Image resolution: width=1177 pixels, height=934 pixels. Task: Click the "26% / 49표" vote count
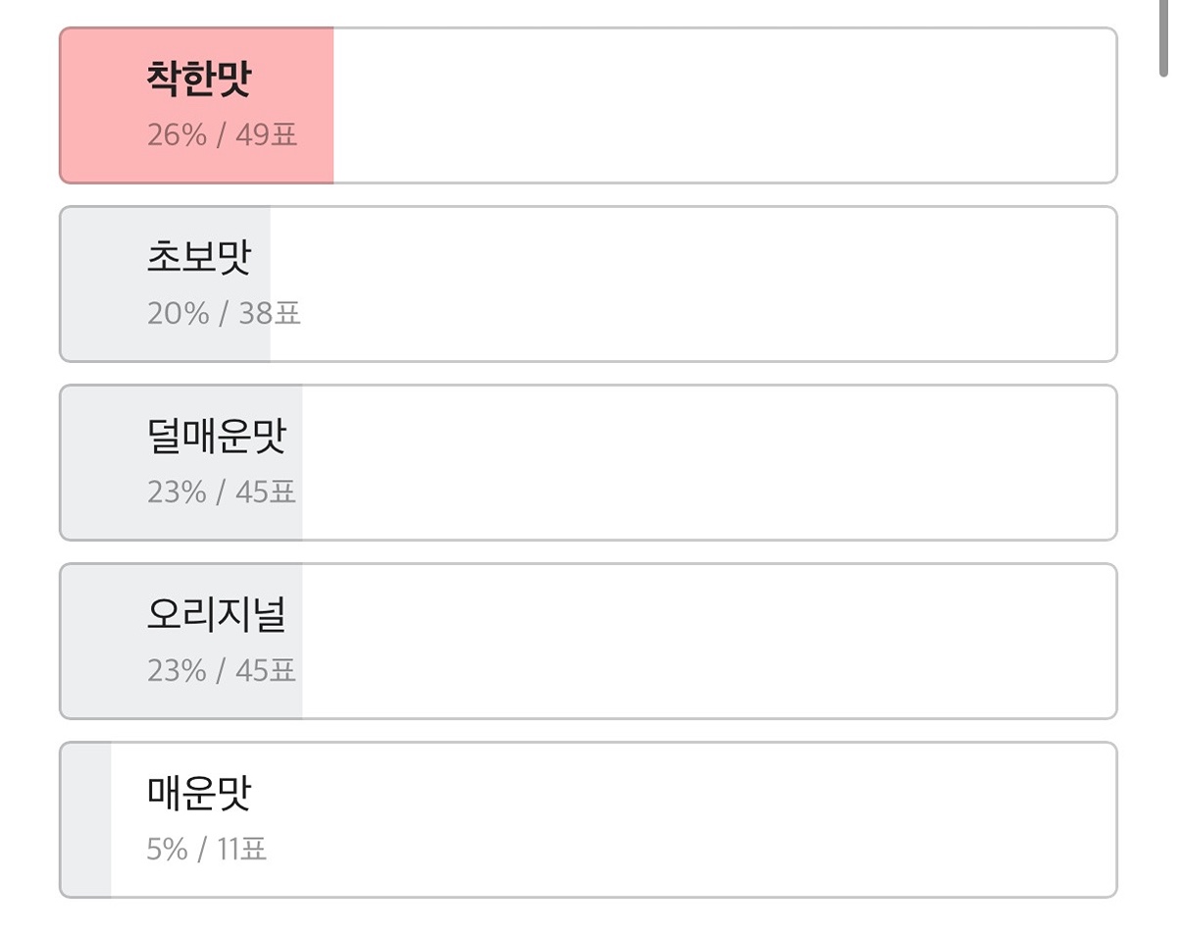click(222, 135)
